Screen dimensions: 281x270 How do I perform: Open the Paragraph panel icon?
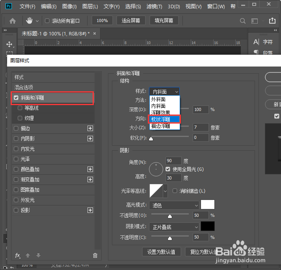tap(256, 52)
